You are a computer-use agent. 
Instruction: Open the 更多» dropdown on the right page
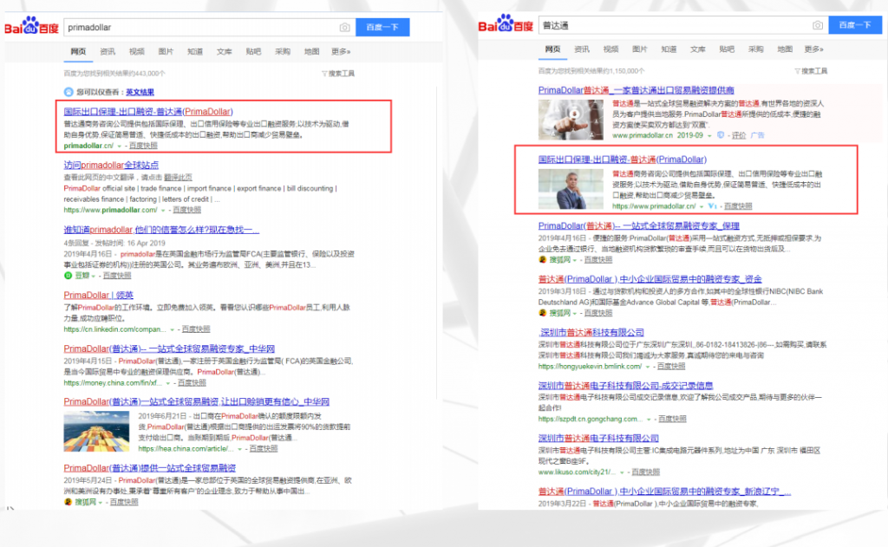coord(813,49)
